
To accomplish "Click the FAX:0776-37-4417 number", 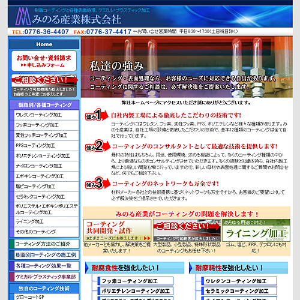I will pos(103,32).
